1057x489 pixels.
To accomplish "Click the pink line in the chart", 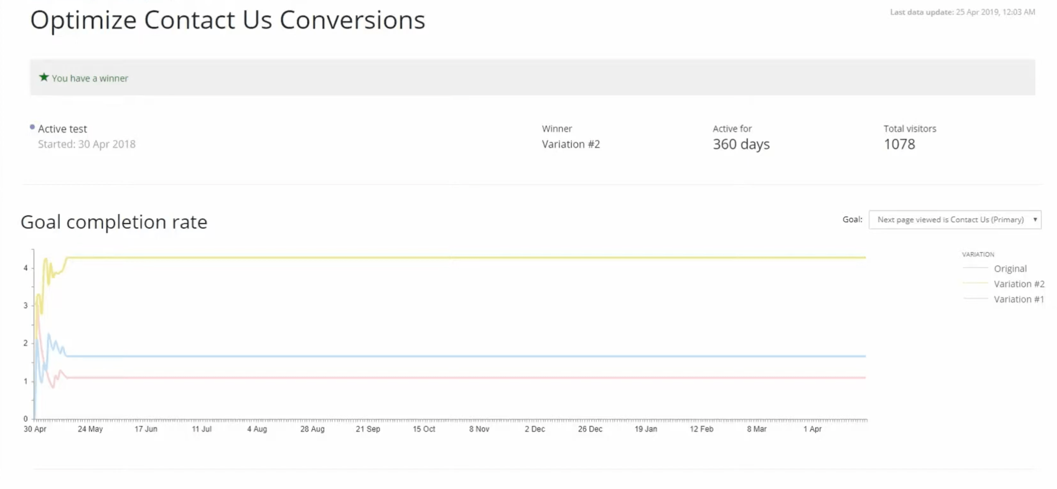I will click(x=451, y=378).
